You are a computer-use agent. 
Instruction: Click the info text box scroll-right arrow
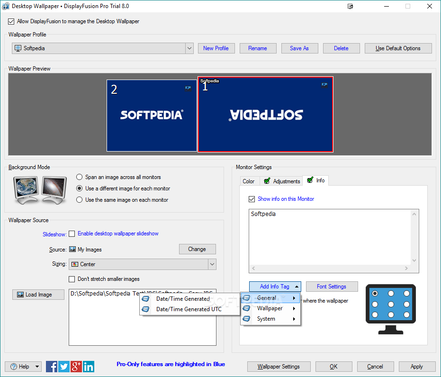click(x=406, y=269)
